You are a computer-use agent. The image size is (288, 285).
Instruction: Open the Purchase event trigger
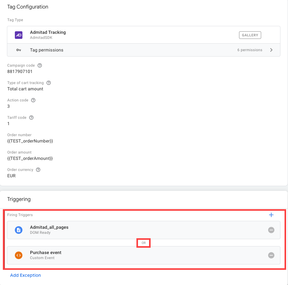click(x=46, y=252)
